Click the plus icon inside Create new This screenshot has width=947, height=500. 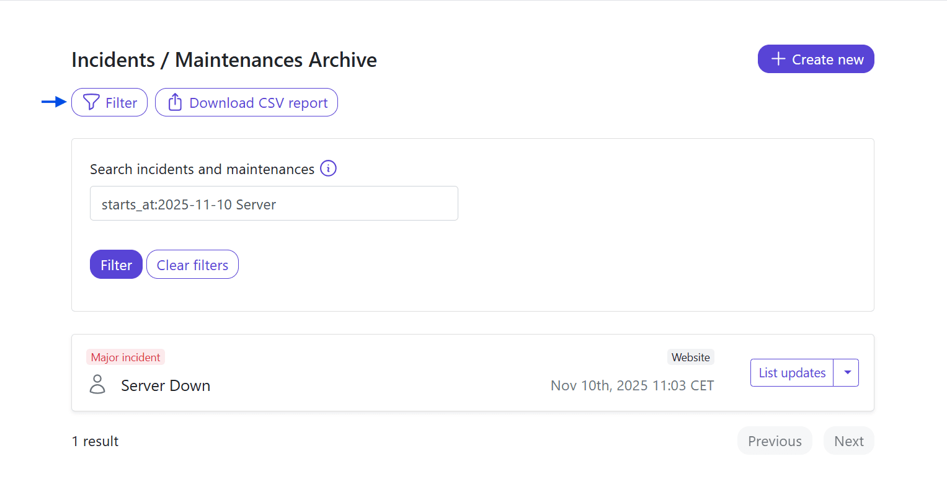click(777, 58)
